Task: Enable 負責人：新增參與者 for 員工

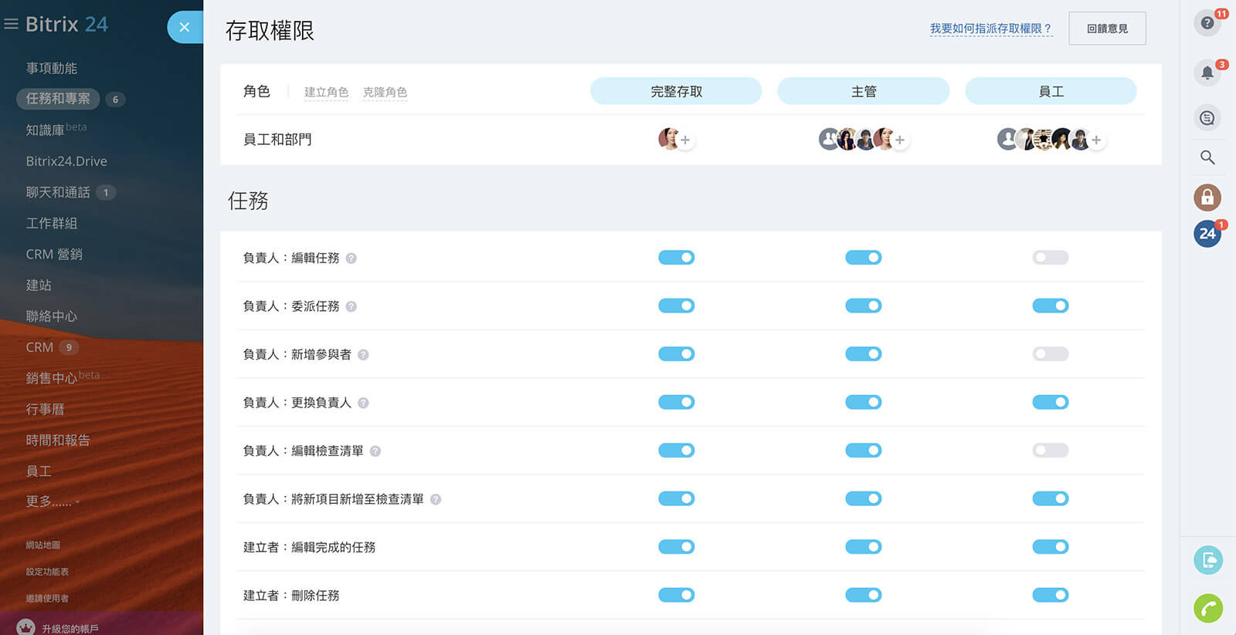Action: click(x=1051, y=354)
